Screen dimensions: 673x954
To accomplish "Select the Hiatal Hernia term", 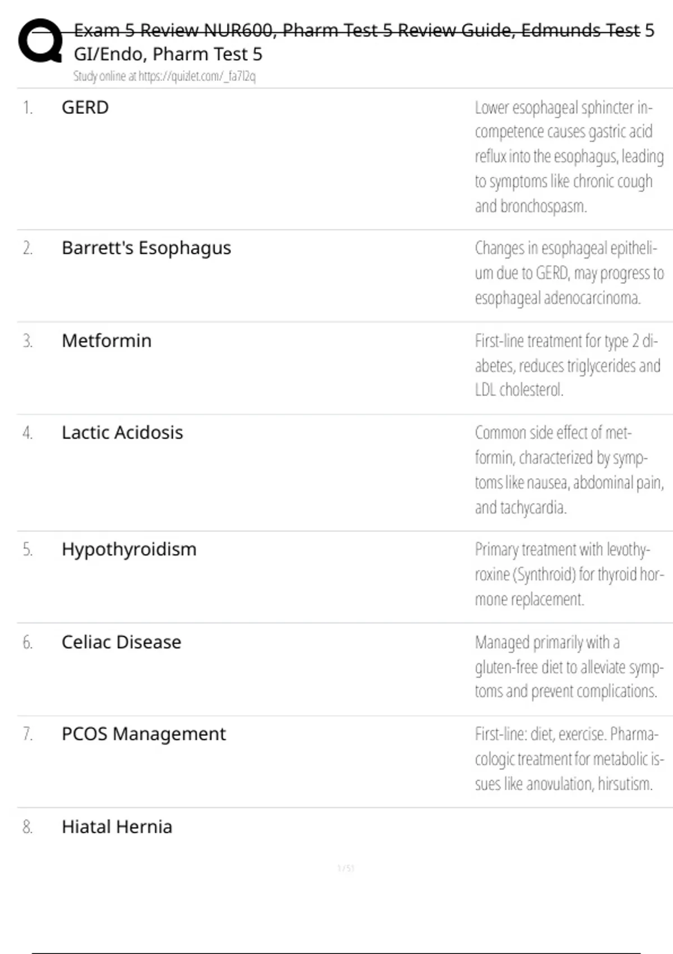I will tap(117, 827).
